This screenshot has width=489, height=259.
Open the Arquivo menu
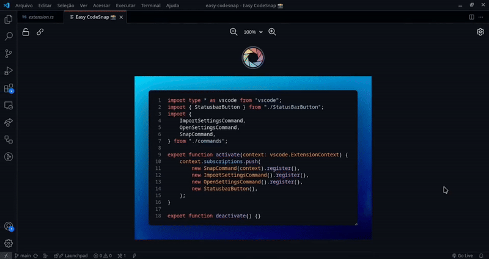coord(24,5)
